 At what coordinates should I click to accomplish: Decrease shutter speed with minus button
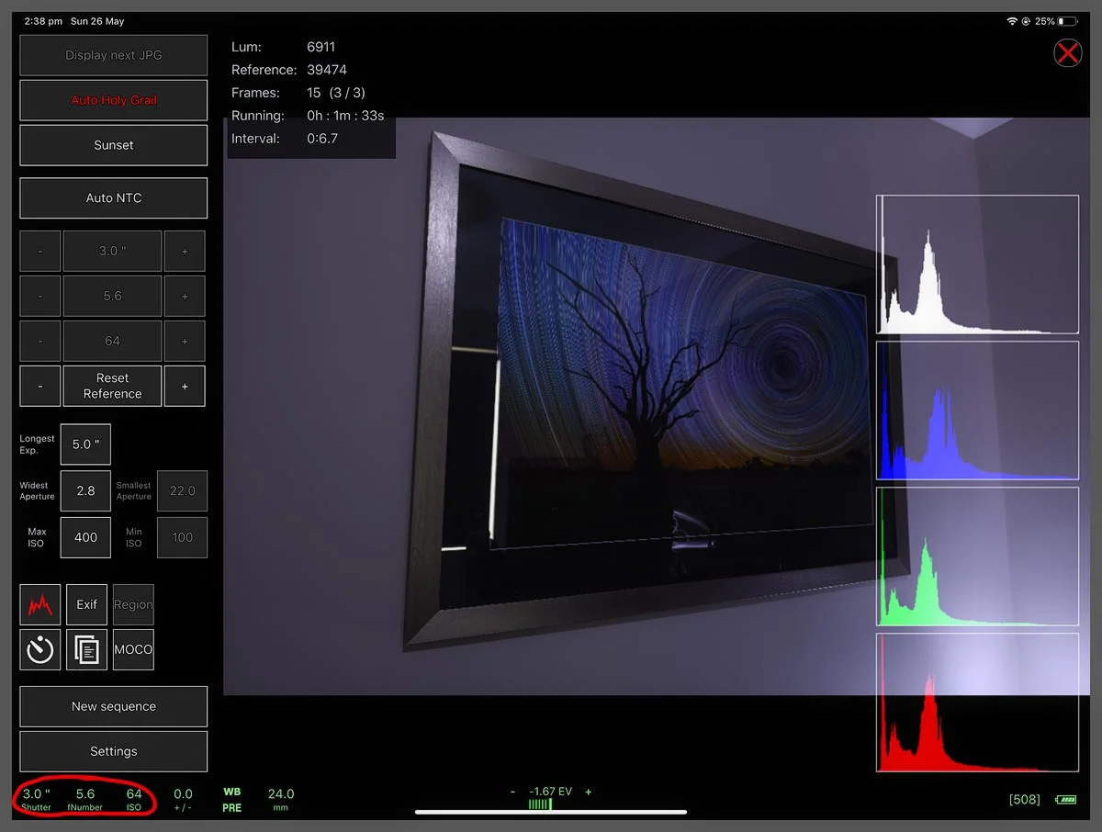point(40,251)
